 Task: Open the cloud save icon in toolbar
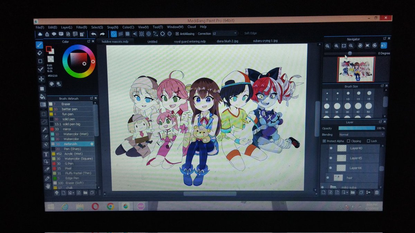tap(40, 34)
